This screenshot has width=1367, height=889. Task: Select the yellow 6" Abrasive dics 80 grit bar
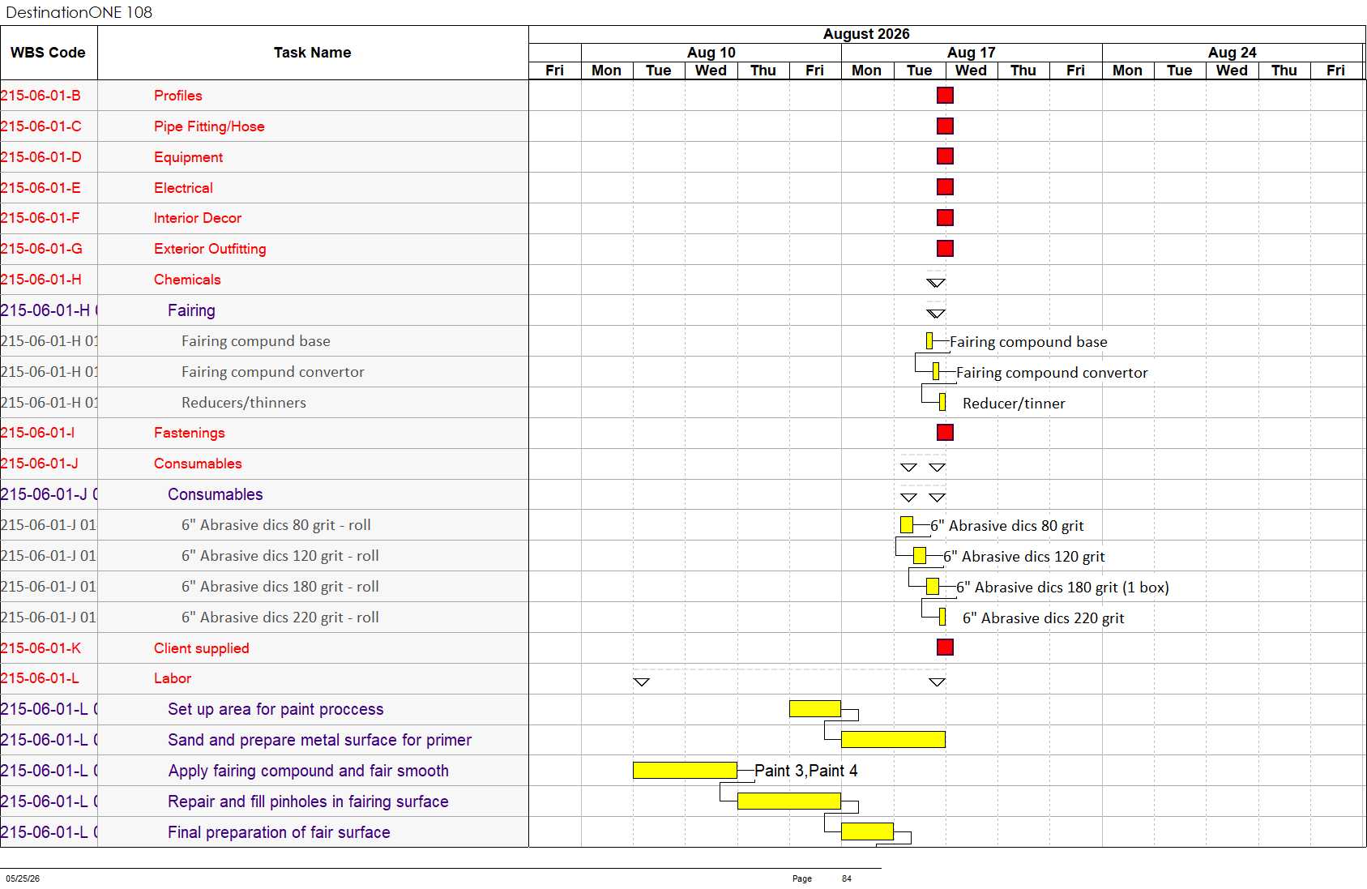pos(907,525)
